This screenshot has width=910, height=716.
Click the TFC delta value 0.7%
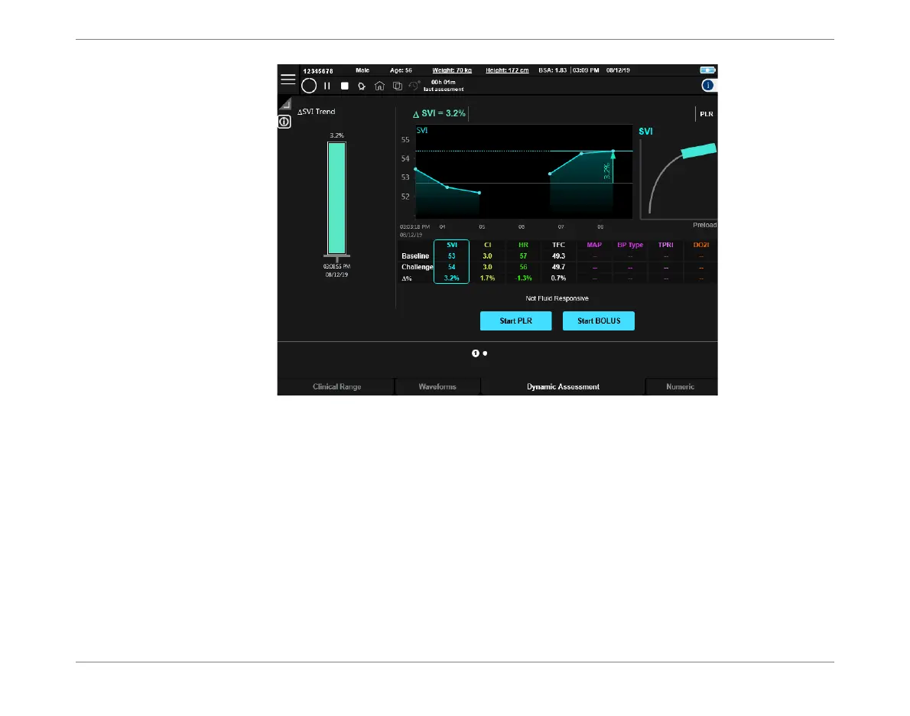click(x=558, y=278)
